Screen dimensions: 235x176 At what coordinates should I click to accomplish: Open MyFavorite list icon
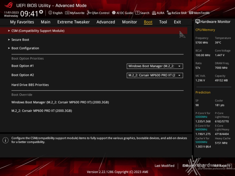coord(67,13)
